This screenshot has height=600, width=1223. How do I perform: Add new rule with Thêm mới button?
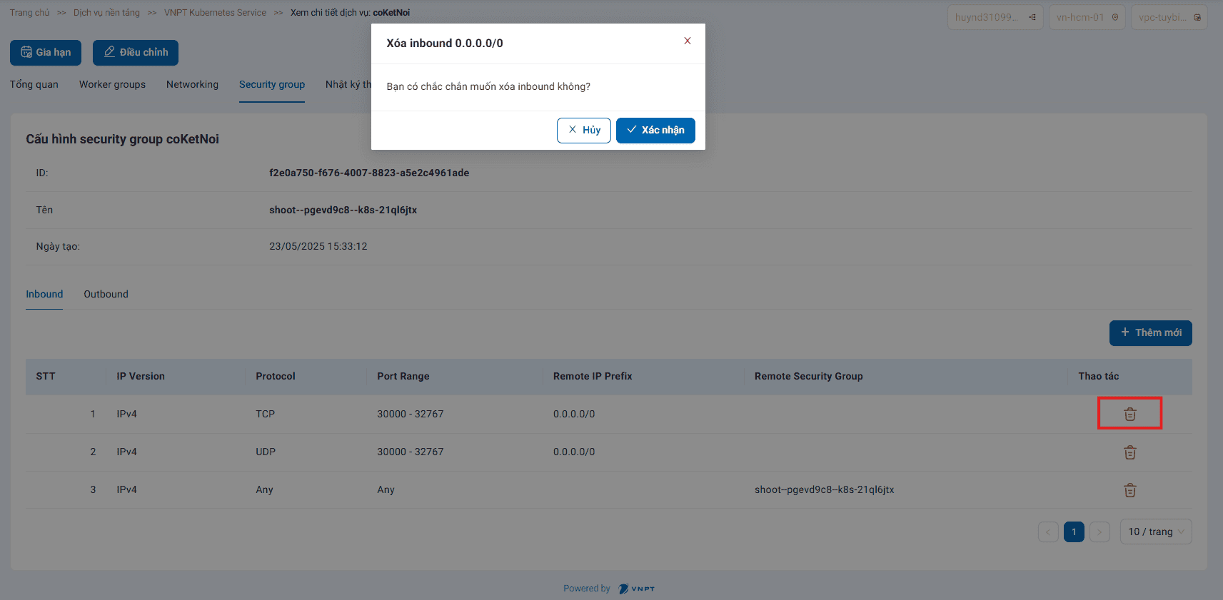1150,332
